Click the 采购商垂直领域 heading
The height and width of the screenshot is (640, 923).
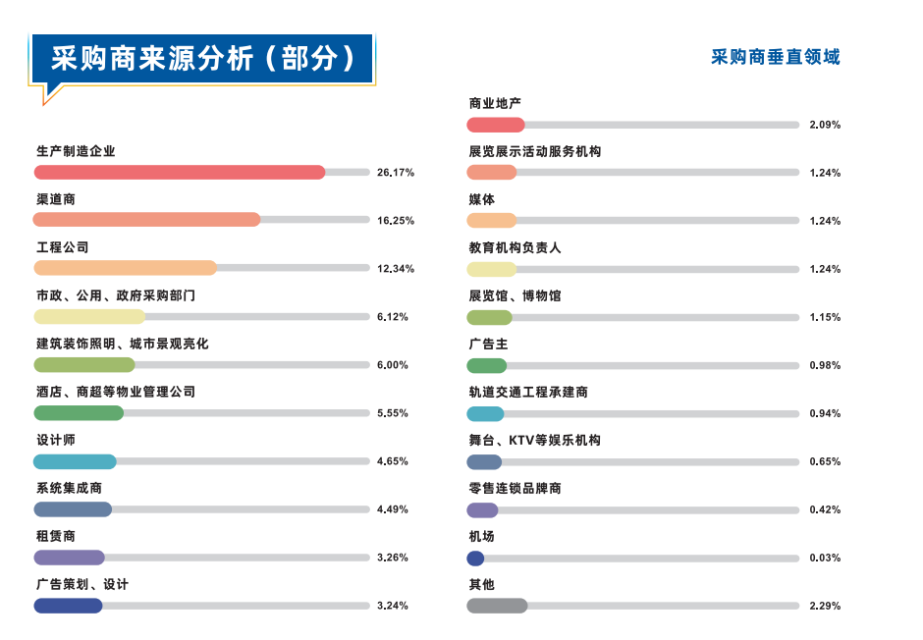tap(775, 57)
